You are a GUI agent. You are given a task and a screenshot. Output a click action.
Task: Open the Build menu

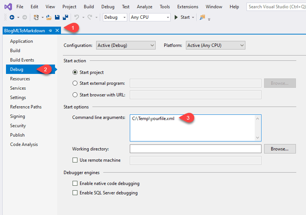pyautogui.click(x=89, y=7)
